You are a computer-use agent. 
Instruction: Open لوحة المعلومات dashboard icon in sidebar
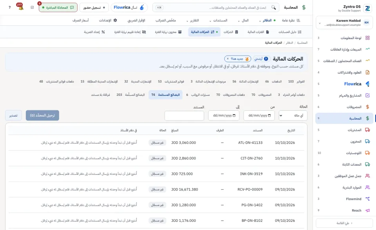(x=367, y=38)
